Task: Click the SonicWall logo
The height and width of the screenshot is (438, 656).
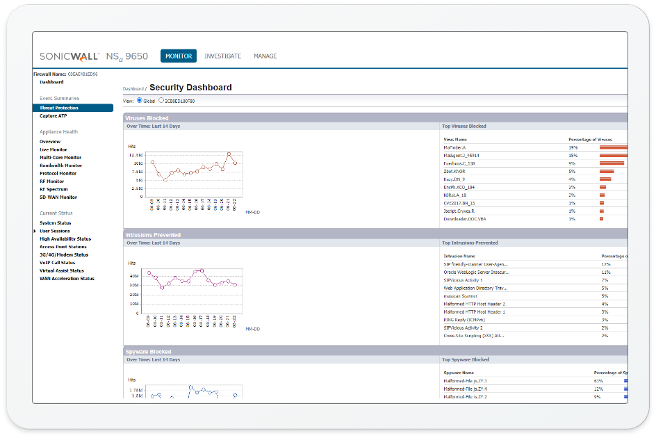Action: point(69,56)
